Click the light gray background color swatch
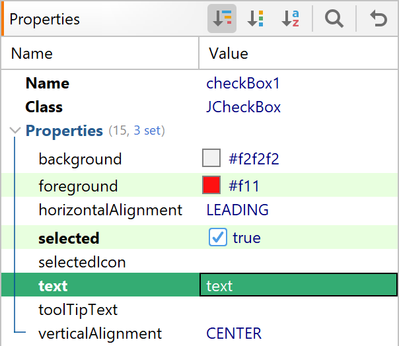This screenshot has height=346, width=399. (x=211, y=158)
